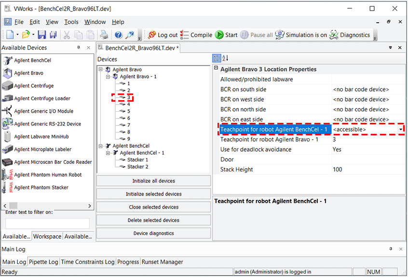
Task: Switch to the Pipette Log tab
Action: coord(43,262)
